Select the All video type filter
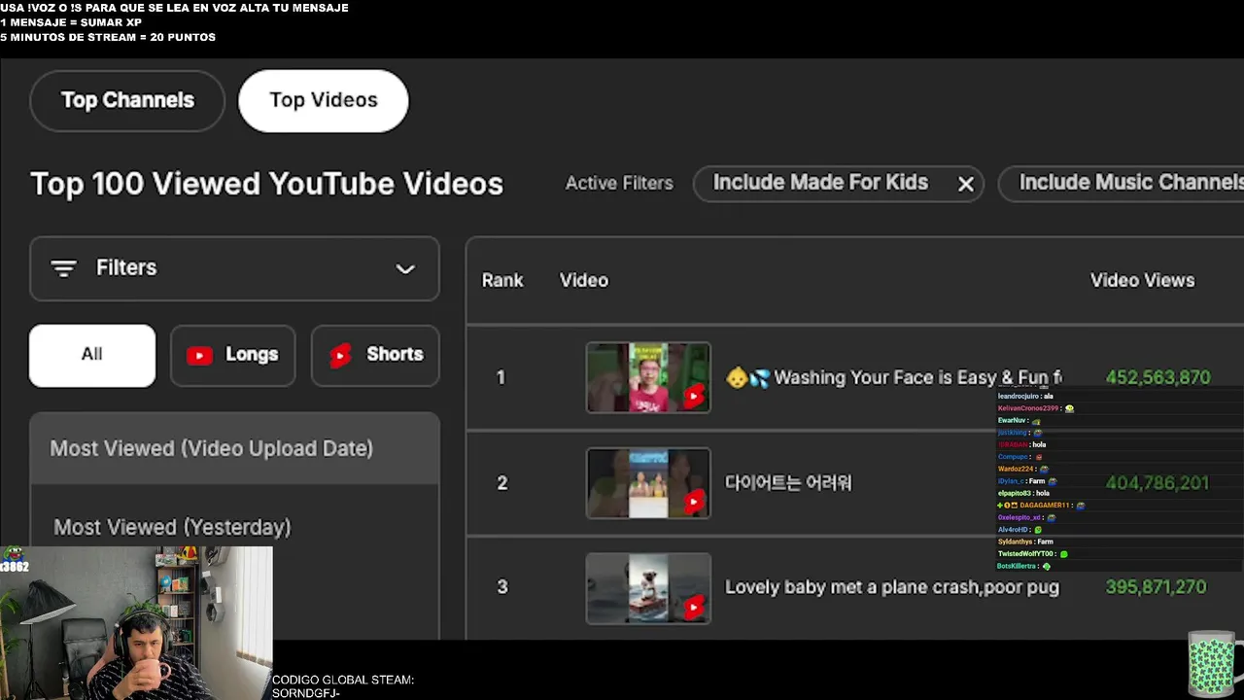The image size is (1244, 700). click(x=92, y=355)
